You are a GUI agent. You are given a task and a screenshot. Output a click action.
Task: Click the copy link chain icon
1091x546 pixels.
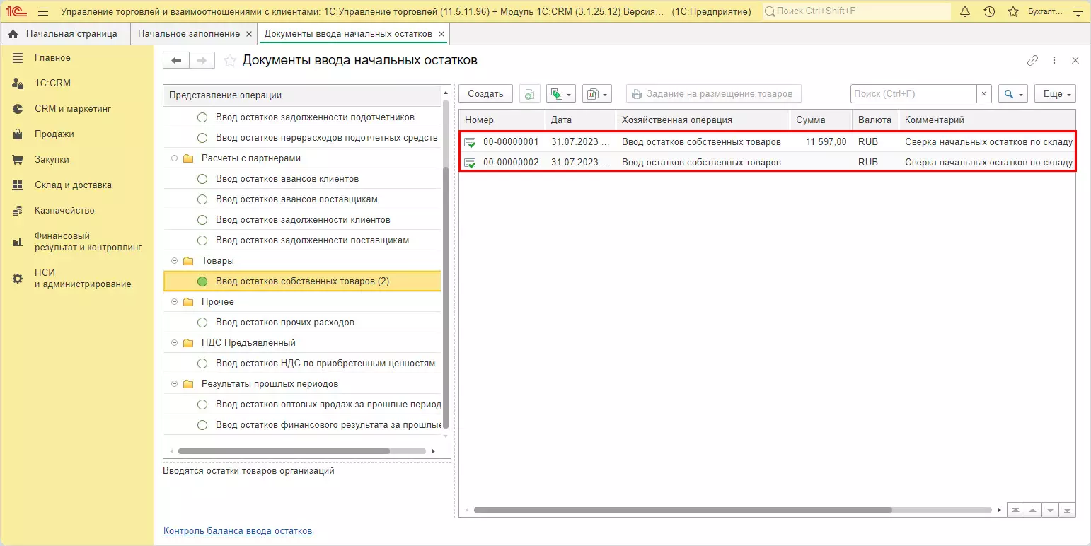1032,61
